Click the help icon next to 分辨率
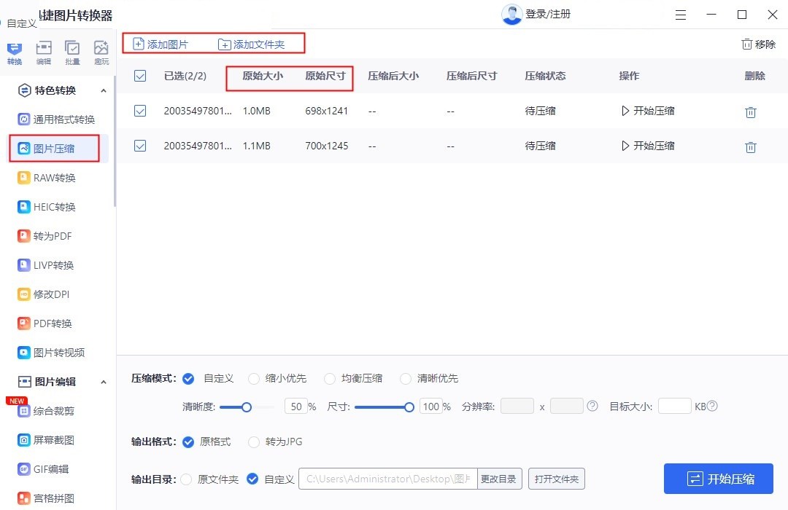Viewport: 788px width, 510px height. click(x=592, y=406)
